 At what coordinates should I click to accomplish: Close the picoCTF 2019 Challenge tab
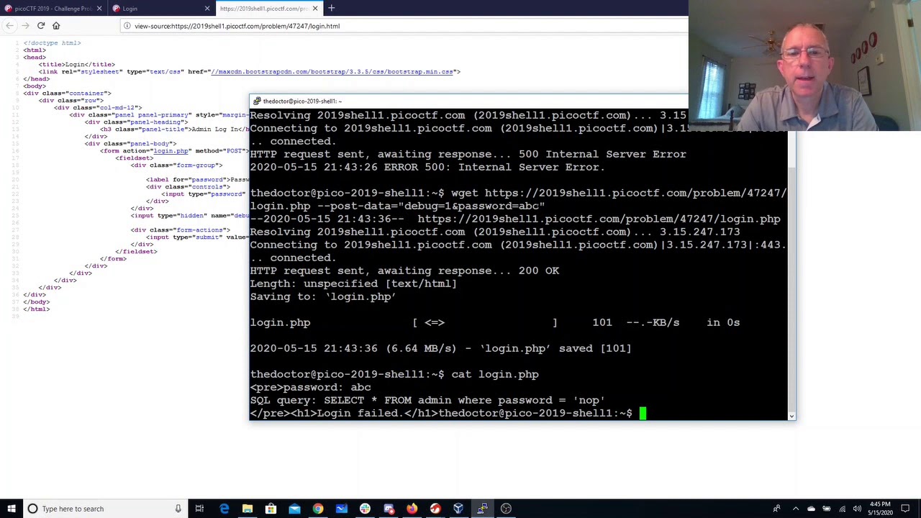tap(99, 9)
